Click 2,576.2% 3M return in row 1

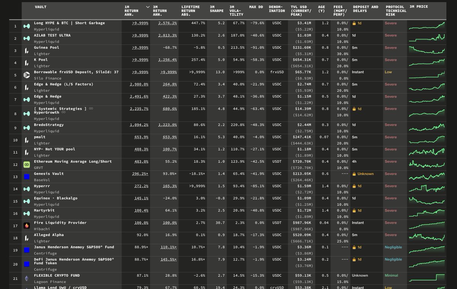pyautogui.click(x=168, y=23)
